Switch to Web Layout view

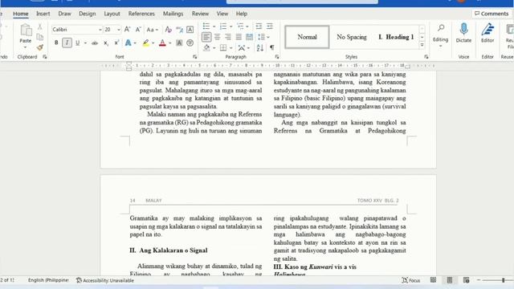tap(466, 280)
